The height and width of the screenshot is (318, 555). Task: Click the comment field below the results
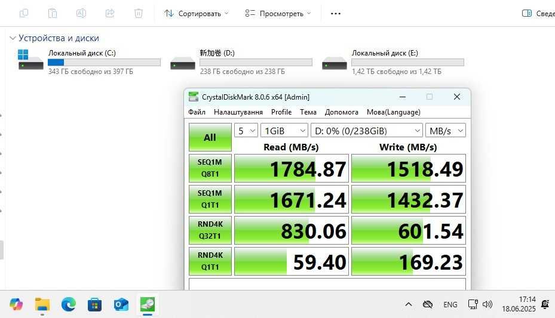tap(327, 285)
